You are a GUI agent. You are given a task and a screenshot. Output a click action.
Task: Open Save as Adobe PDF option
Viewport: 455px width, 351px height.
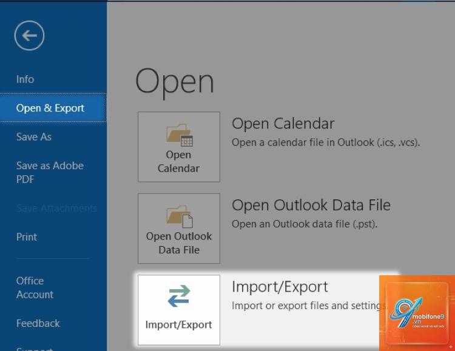[x=50, y=172]
